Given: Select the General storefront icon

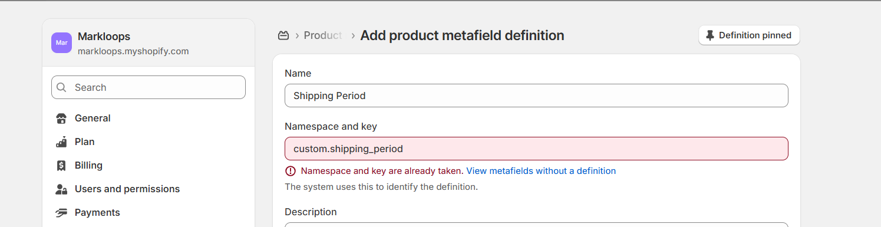Looking at the screenshot, I should 61,119.
